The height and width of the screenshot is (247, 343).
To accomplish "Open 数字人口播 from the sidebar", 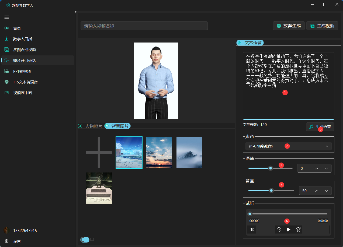I will 23,39.
